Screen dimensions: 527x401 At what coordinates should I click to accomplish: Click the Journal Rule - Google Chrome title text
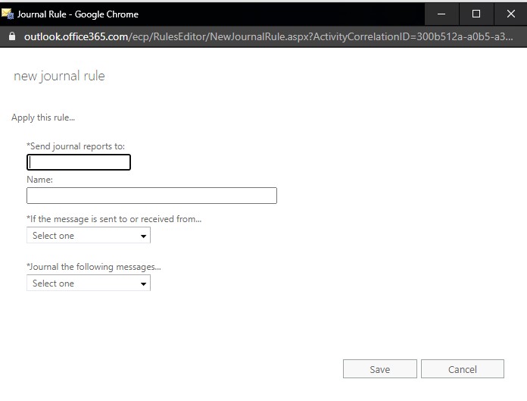point(78,14)
